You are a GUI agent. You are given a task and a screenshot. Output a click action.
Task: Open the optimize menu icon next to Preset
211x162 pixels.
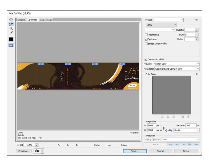coord(196,20)
